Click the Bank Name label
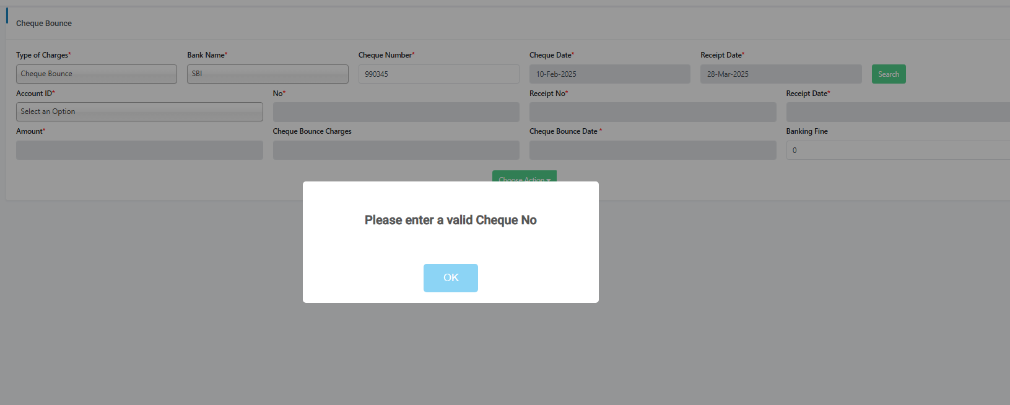Image resolution: width=1010 pixels, height=405 pixels. [207, 55]
